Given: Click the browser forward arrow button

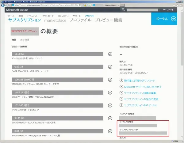Looking at the screenshot, I should pos(7,5).
